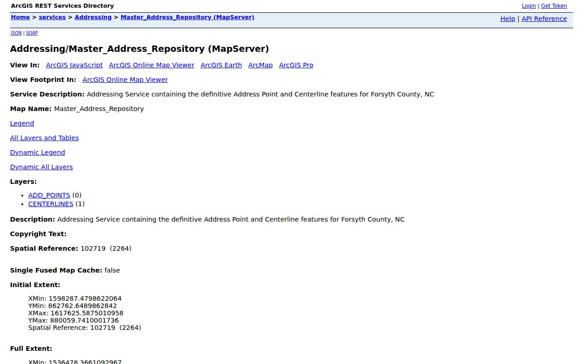View footprint in ArcGIS Online Map Viewer
The image size is (583, 364).
point(125,80)
